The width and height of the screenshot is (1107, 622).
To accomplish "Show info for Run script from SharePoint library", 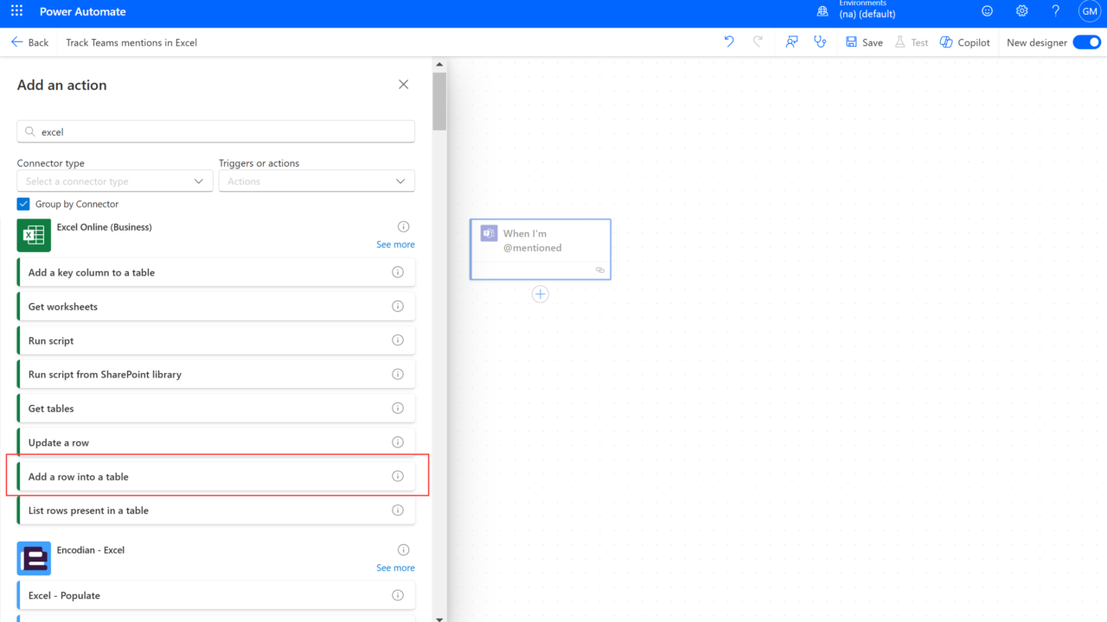I will [398, 374].
